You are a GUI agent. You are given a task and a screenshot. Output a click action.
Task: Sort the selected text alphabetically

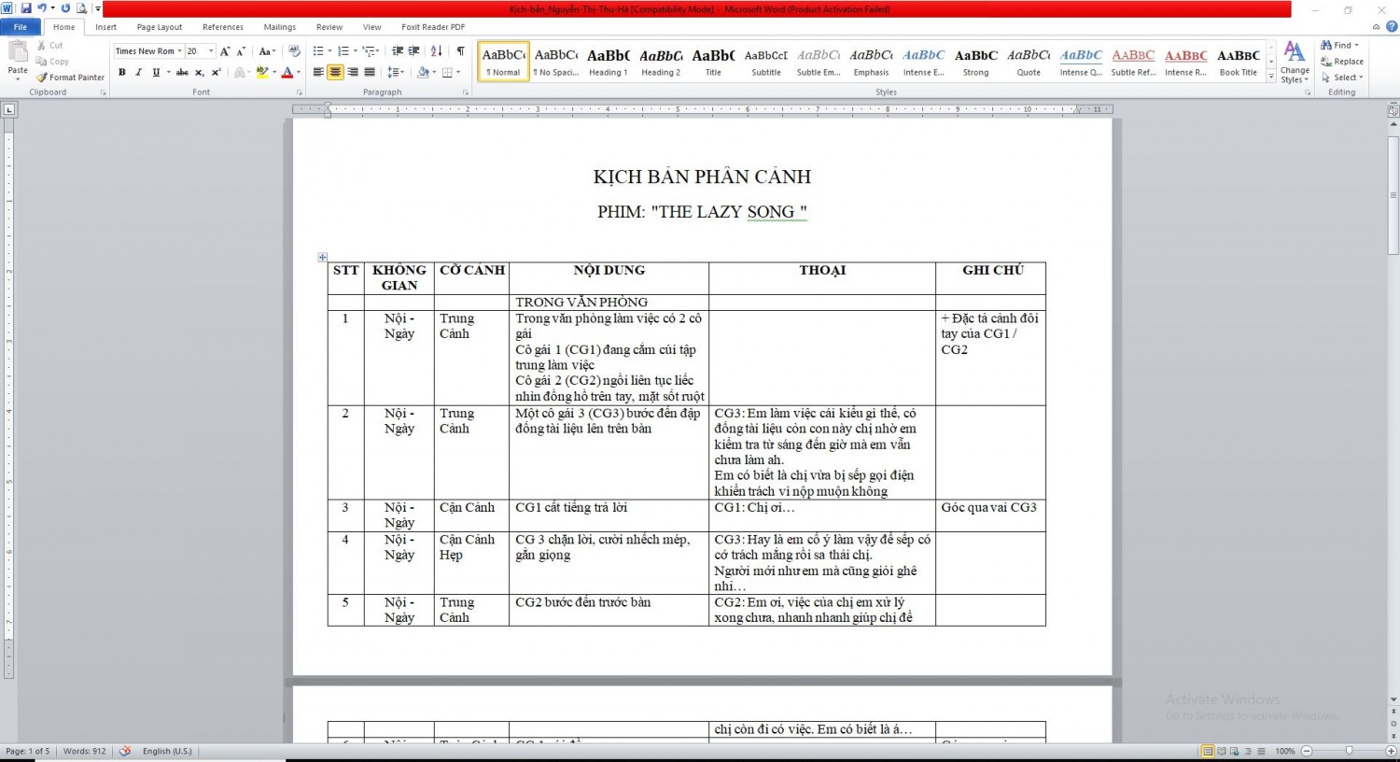point(437,51)
